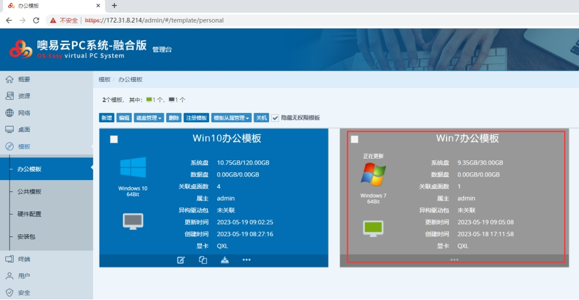
Task: Collapse the 模板 sidebar section
Action: pyautogui.click(x=24, y=146)
